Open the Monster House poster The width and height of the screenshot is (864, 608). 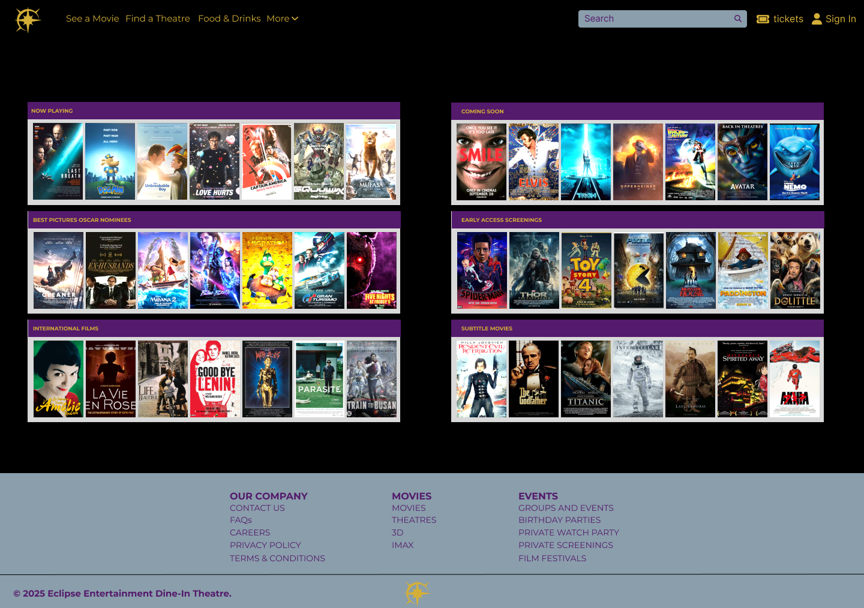691,270
